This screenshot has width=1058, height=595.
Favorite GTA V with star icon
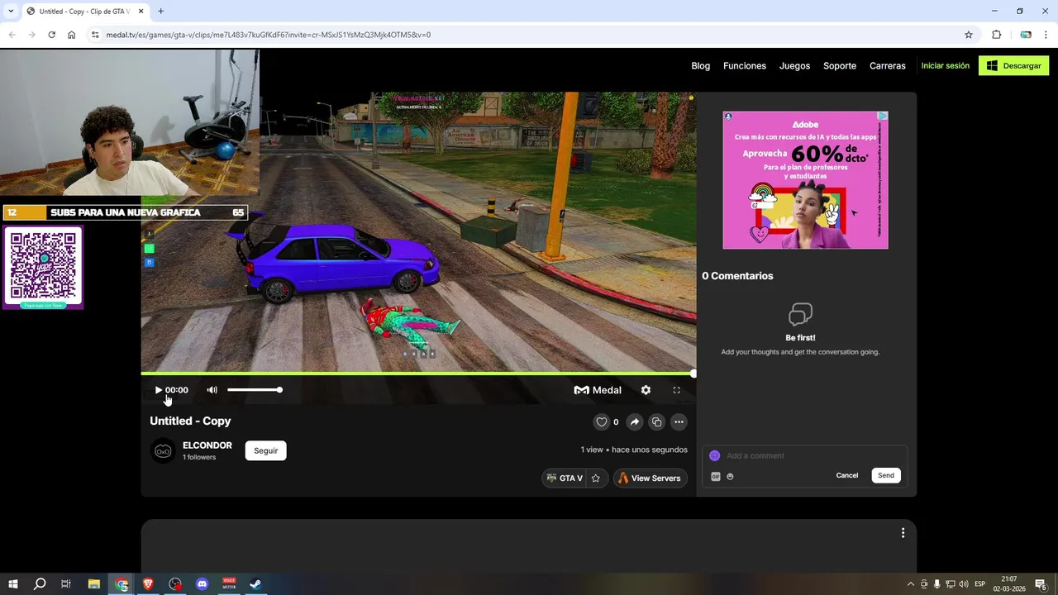coord(595,478)
